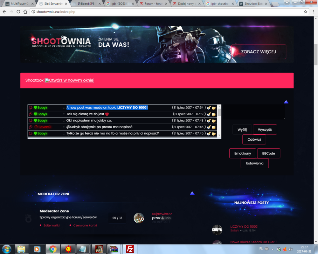Click the folder icon on the 07:51 message
Screen dimensions: 318x254
click(x=214, y=114)
